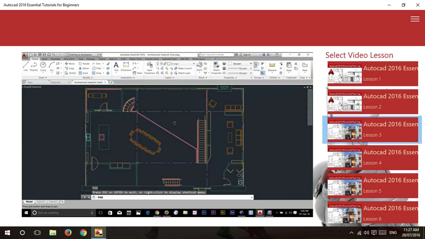Expand the Layers panel in the video ribbon
Screen dimensions: 425x239
point(169,78)
